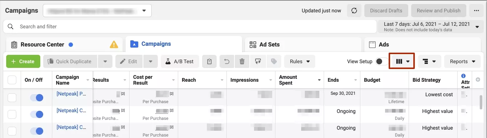Click the green Create button
The height and width of the screenshot is (138, 487).
coord(23,61)
